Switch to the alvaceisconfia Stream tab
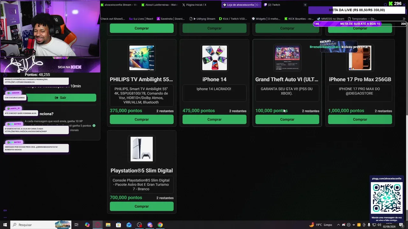The height and width of the screenshot is (229, 408). pyautogui.click(x=119, y=5)
